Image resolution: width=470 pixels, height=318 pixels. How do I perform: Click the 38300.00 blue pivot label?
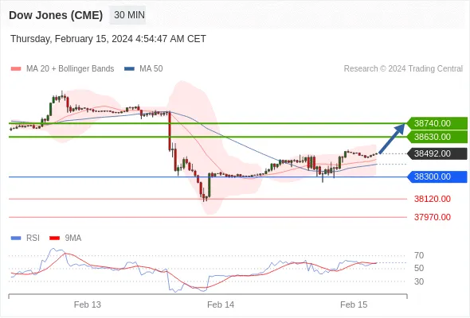point(437,176)
